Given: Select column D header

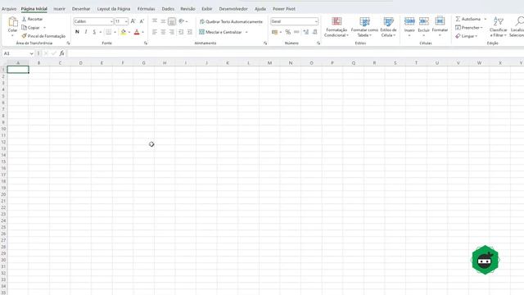Looking at the screenshot, I should pos(80,63).
